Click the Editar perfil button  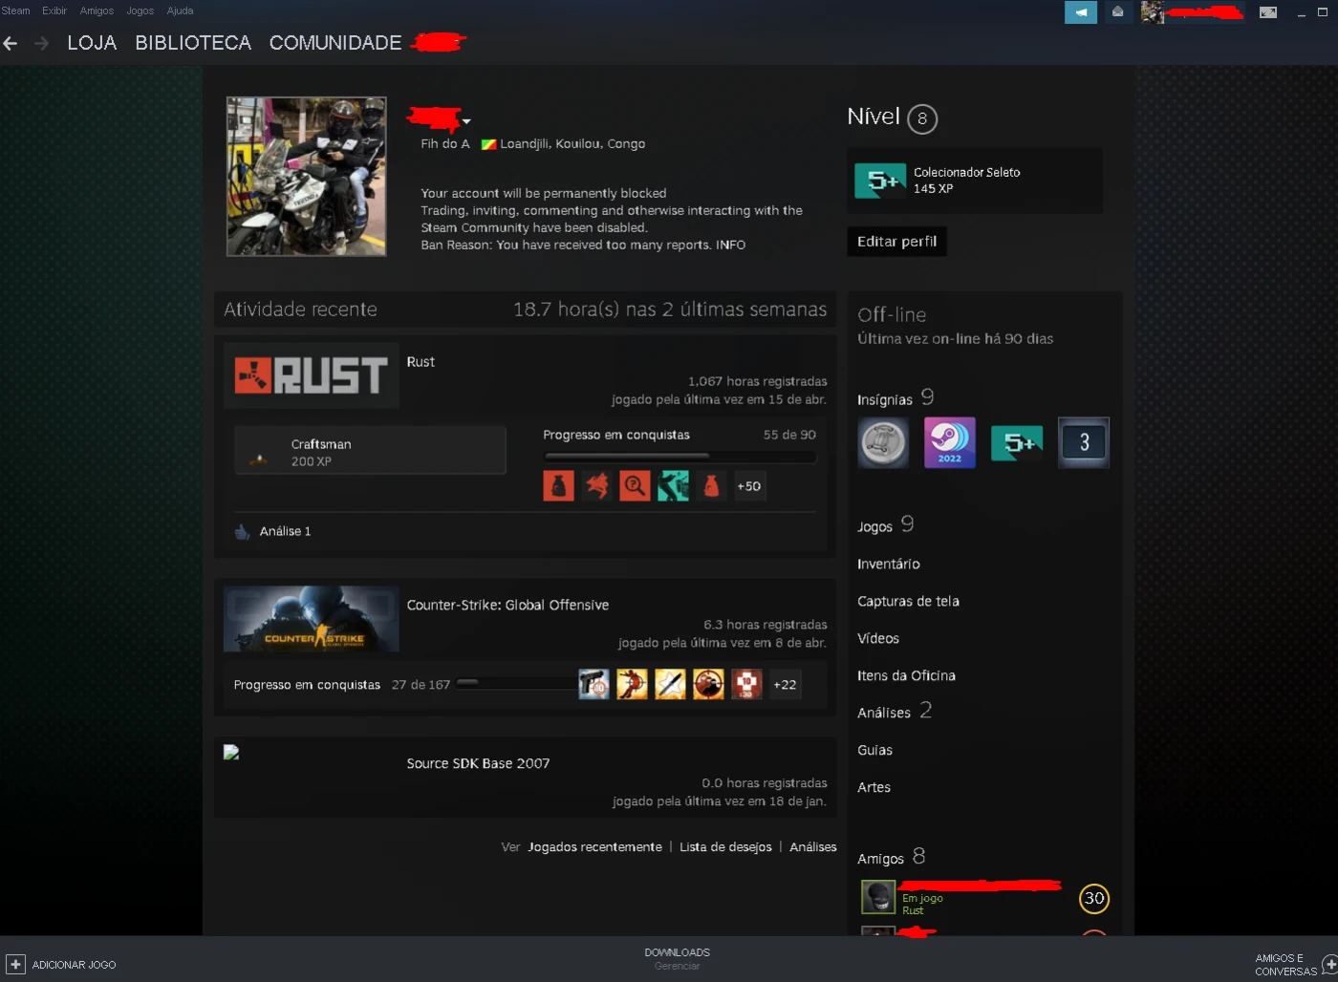click(x=896, y=242)
